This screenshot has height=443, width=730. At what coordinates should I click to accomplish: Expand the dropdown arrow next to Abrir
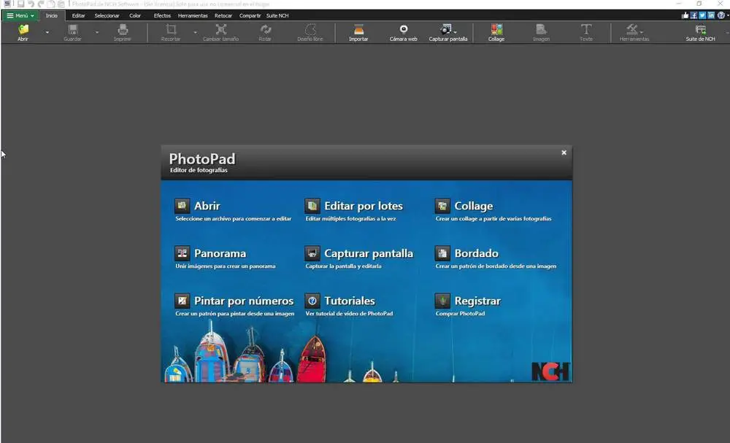pyautogui.click(x=47, y=33)
